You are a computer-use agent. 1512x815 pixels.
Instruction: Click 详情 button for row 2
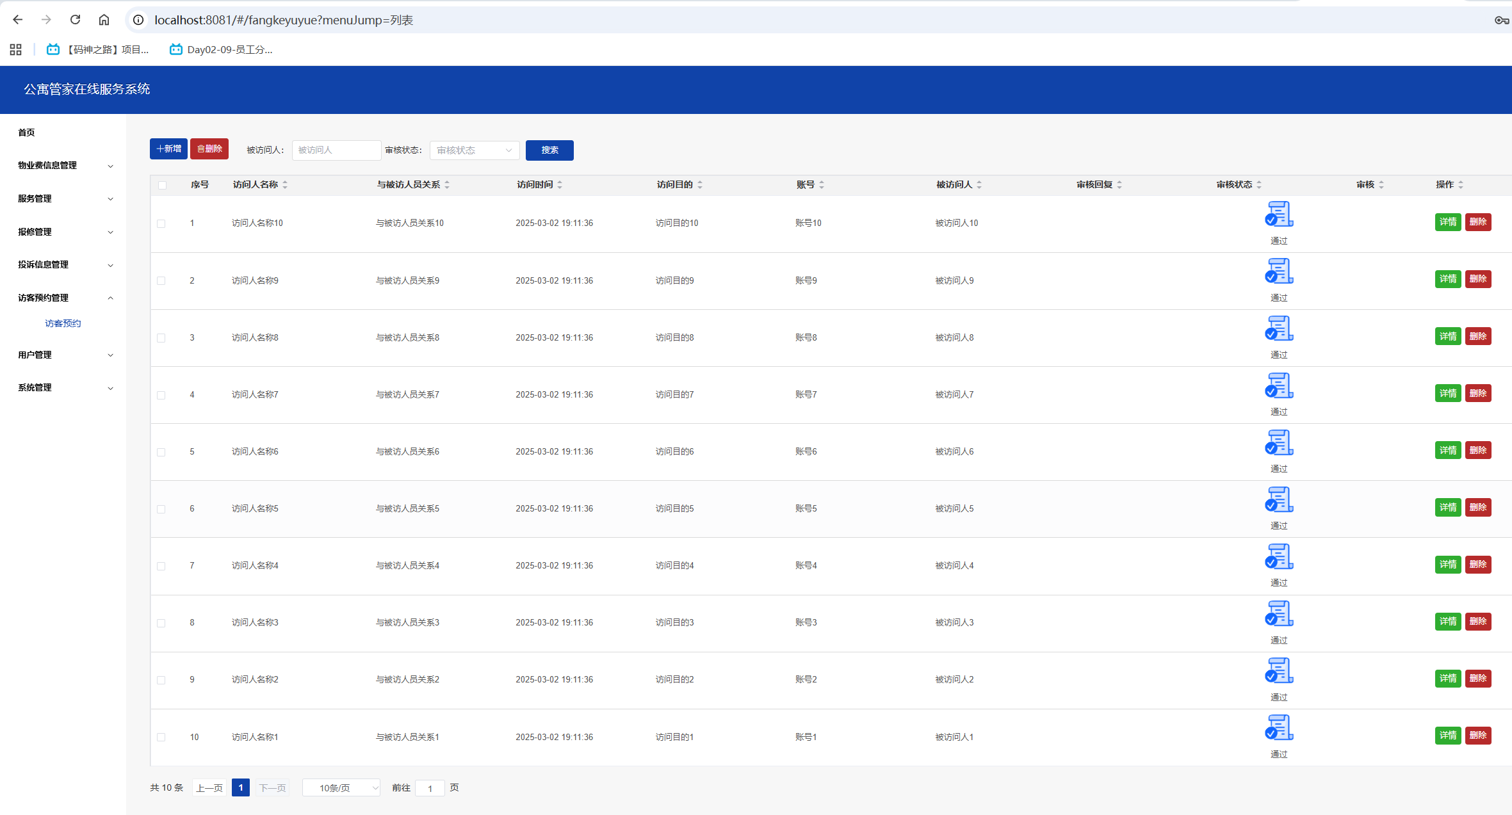point(1447,279)
